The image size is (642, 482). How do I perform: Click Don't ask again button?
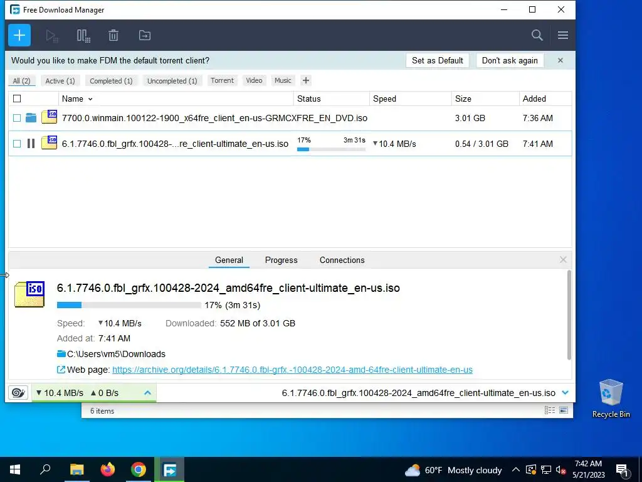click(510, 60)
